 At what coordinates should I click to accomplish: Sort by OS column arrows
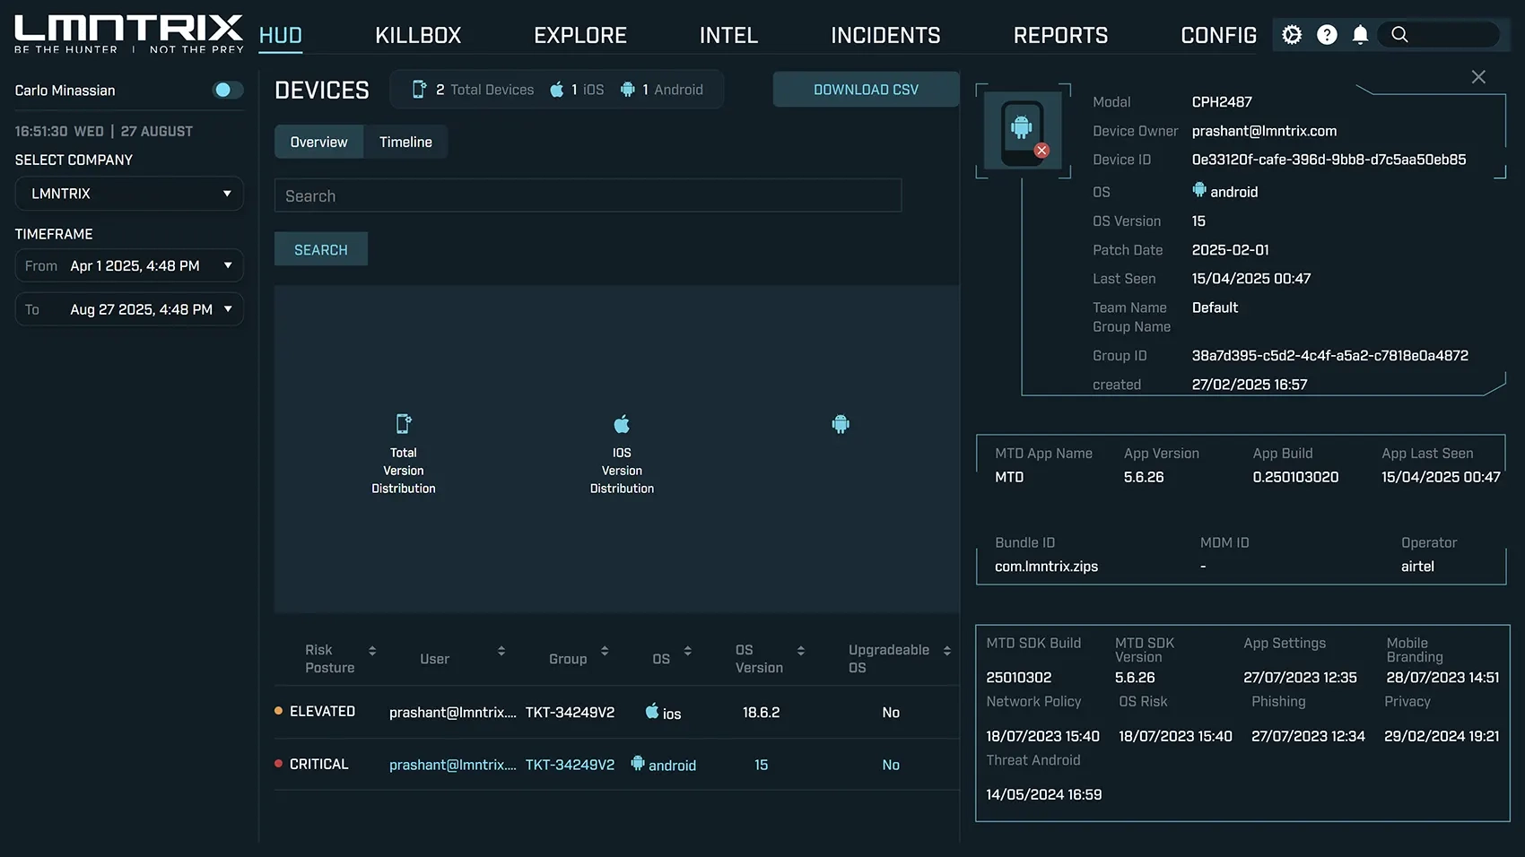click(688, 650)
